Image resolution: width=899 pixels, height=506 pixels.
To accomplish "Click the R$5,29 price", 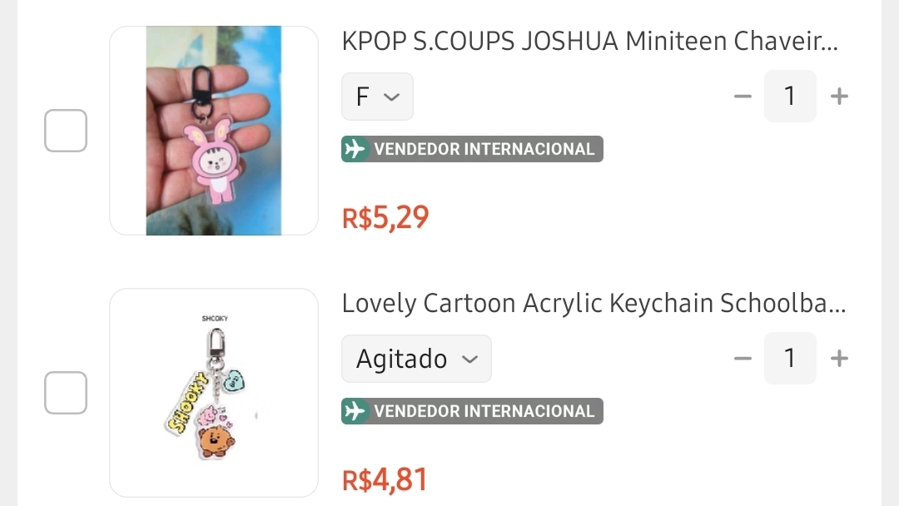I will click(385, 217).
